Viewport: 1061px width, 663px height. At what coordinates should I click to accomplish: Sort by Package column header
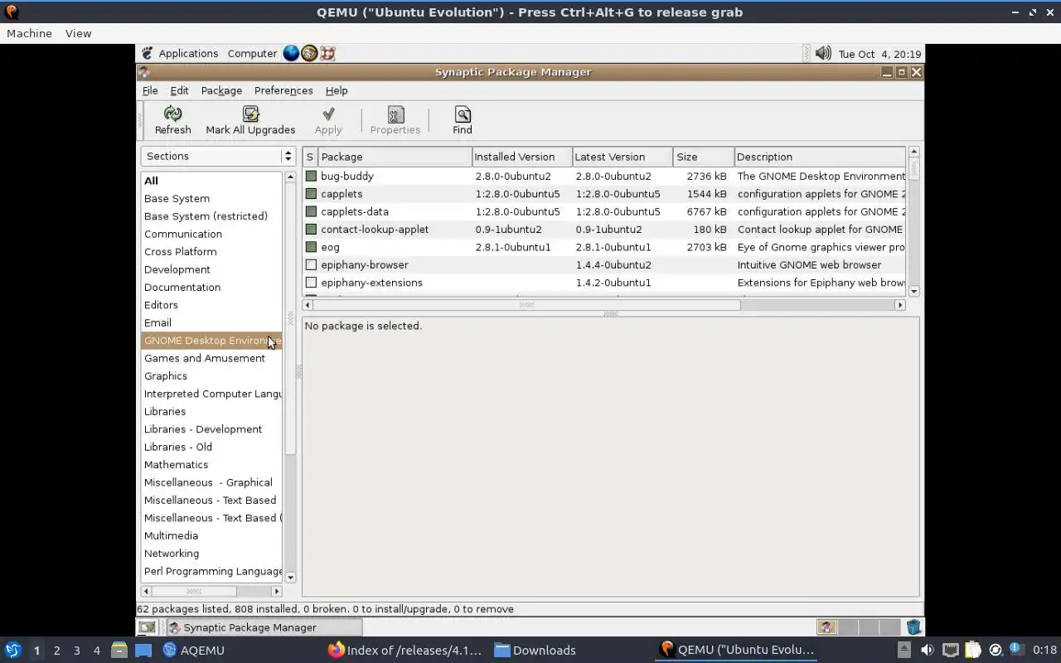[x=395, y=157]
